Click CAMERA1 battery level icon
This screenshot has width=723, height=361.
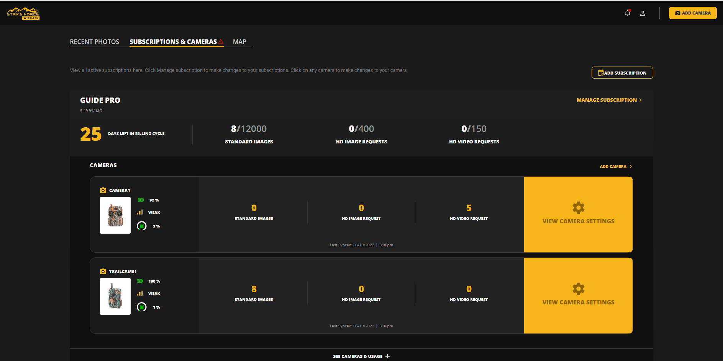click(141, 200)
